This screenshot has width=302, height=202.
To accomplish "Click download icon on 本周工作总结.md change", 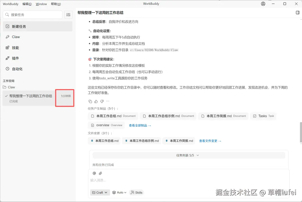I will tap(92, 141).
